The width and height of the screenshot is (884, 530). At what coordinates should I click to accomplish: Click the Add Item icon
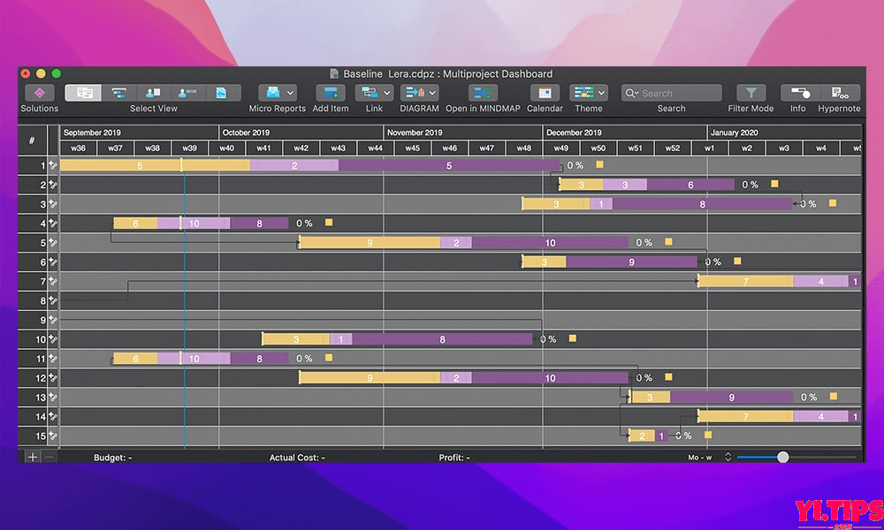(x=331, y=93)
